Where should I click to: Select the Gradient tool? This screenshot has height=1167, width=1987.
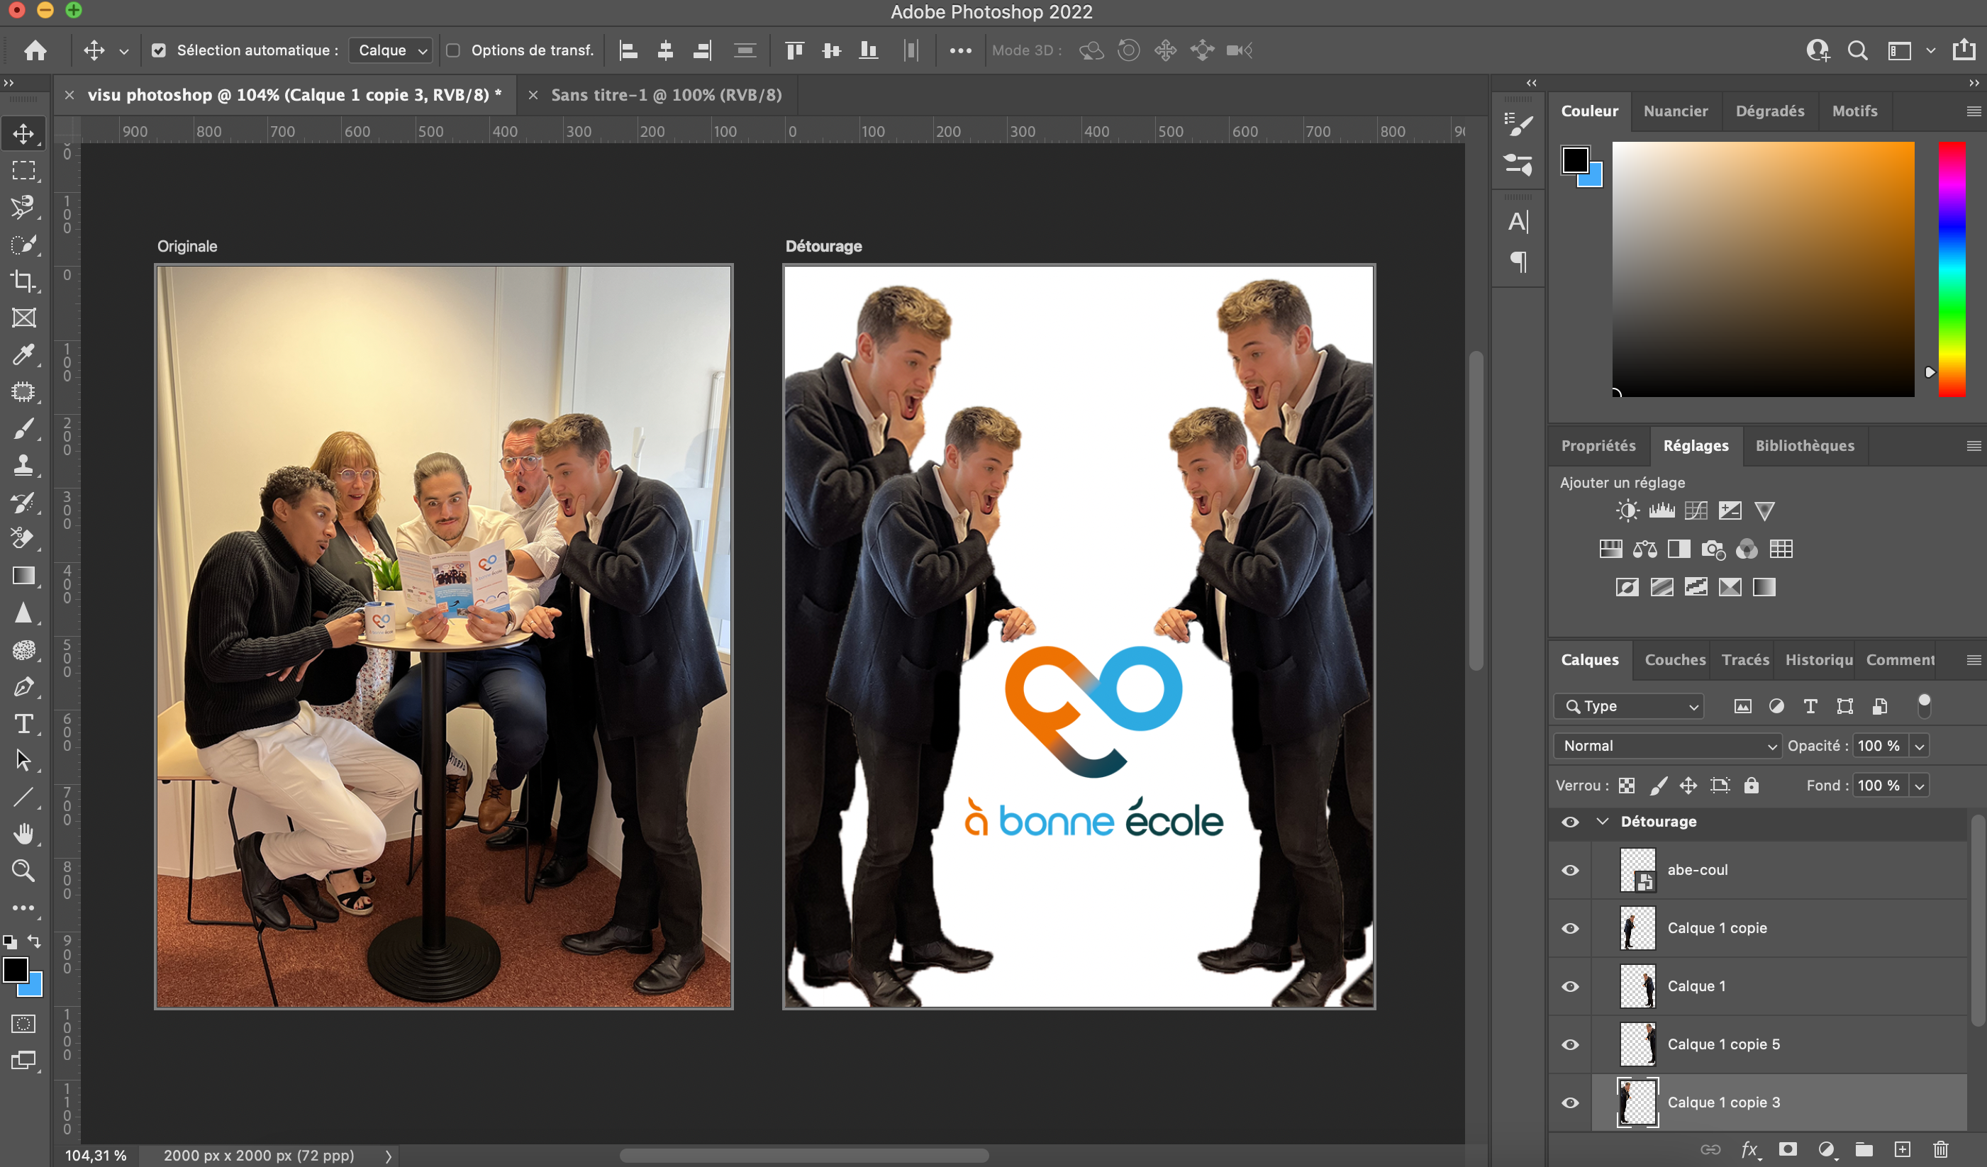(23, 576)
